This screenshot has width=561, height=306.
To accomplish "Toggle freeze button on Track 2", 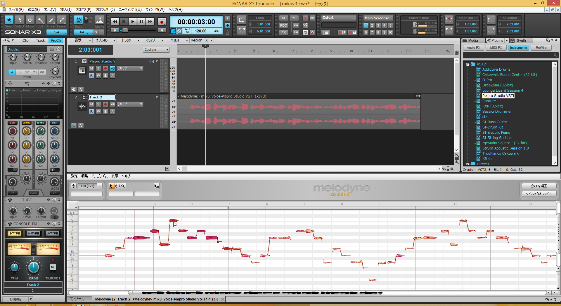I will (105, 112).
